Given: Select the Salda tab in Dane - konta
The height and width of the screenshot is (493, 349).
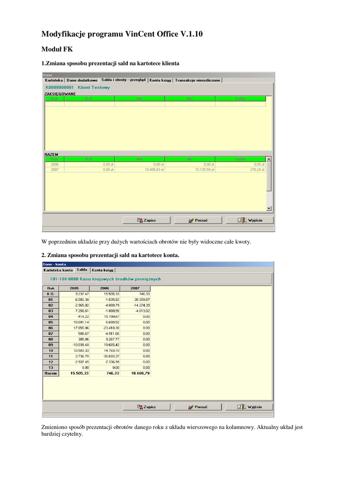Looking at the screenshot, I should pyautogui.click(x=82, y=270).
